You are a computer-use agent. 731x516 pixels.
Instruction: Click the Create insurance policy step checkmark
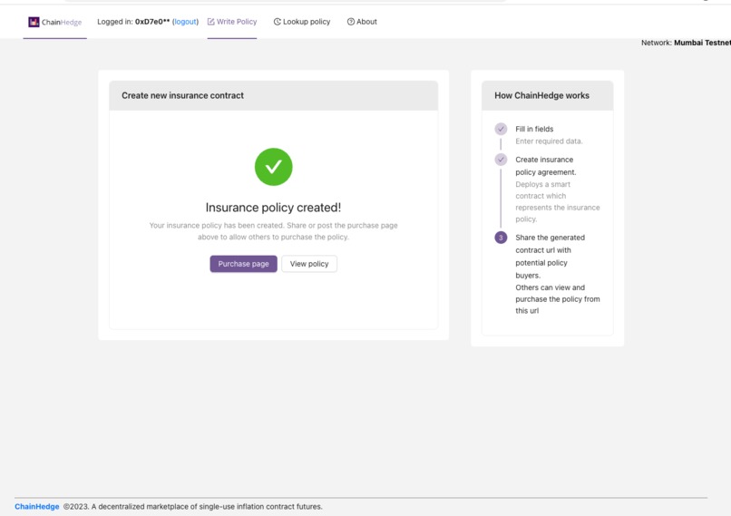pyautogui.click(x=501, y=160)
